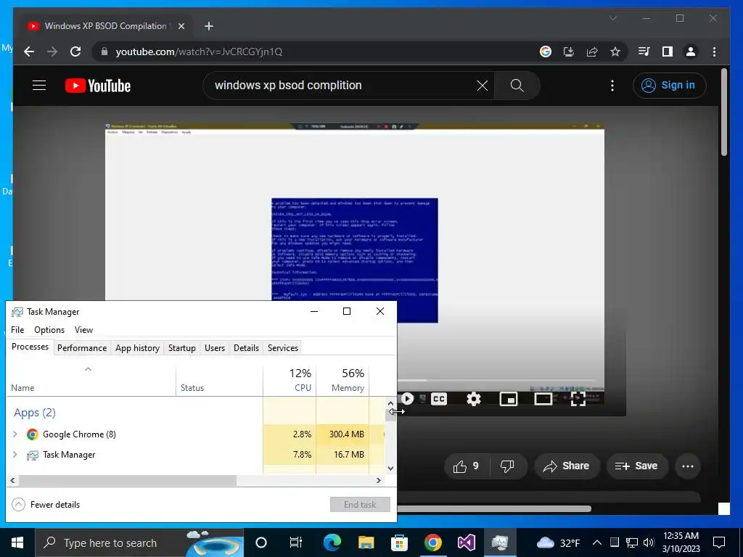Click the Google icon in address bar
743x557 pixels.
[x=546, y=51]
